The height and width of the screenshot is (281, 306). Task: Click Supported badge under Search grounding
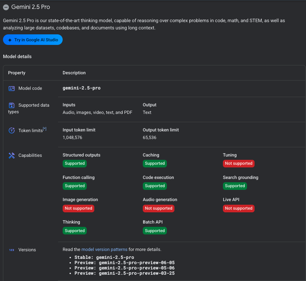coord(235,186)
